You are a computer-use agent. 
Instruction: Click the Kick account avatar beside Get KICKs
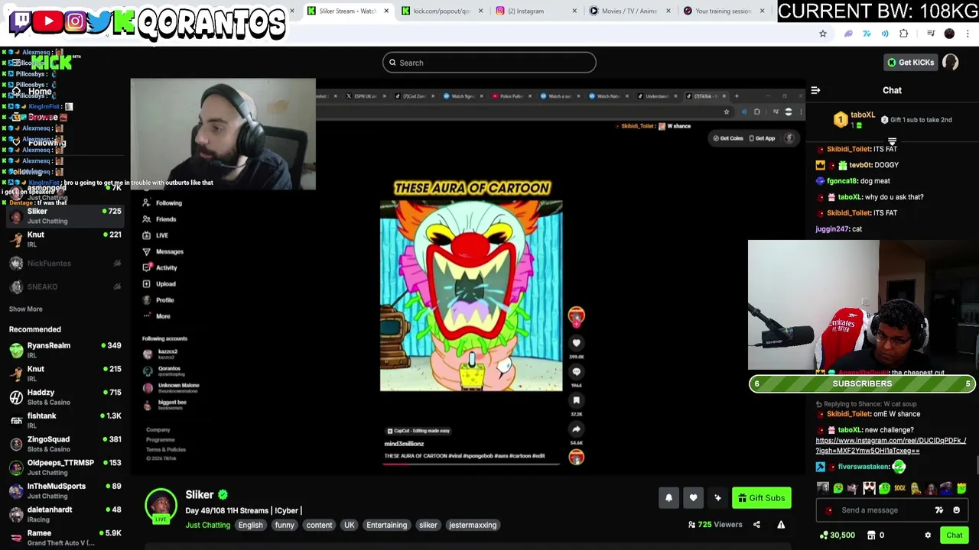pos(950,63)
